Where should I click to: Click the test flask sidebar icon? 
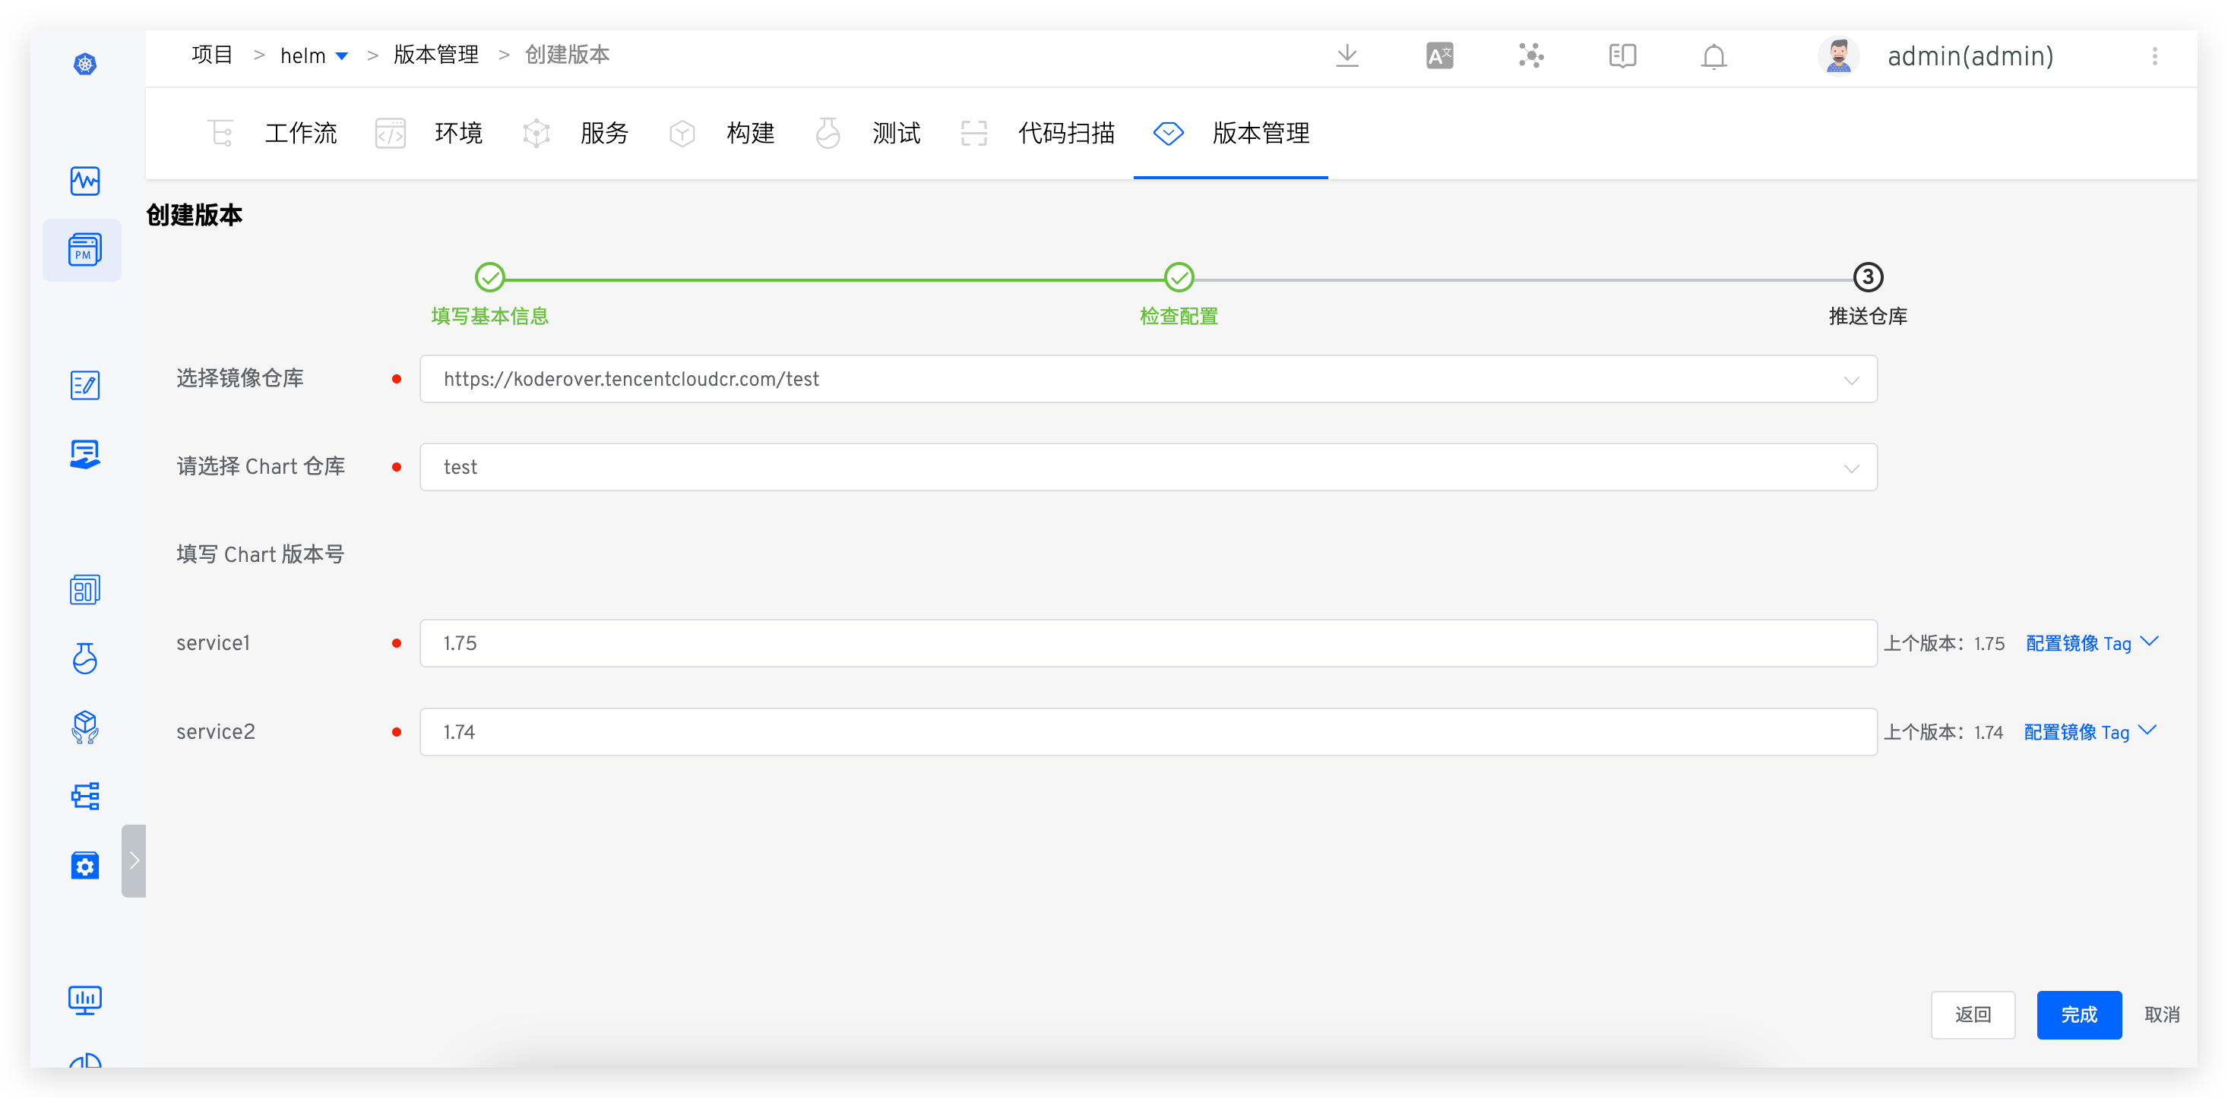tap(85, 659)
